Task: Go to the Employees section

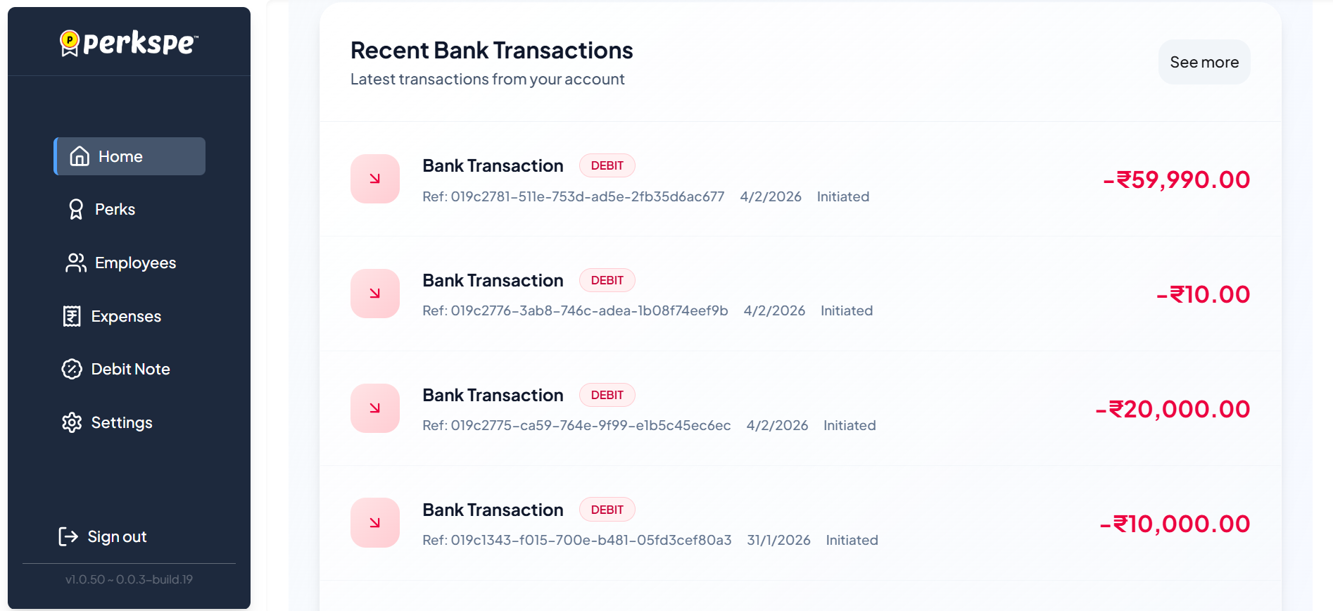Action: point(135,263)
